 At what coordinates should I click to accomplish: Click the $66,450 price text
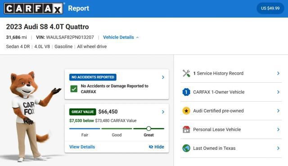click(x=108, y=112)
